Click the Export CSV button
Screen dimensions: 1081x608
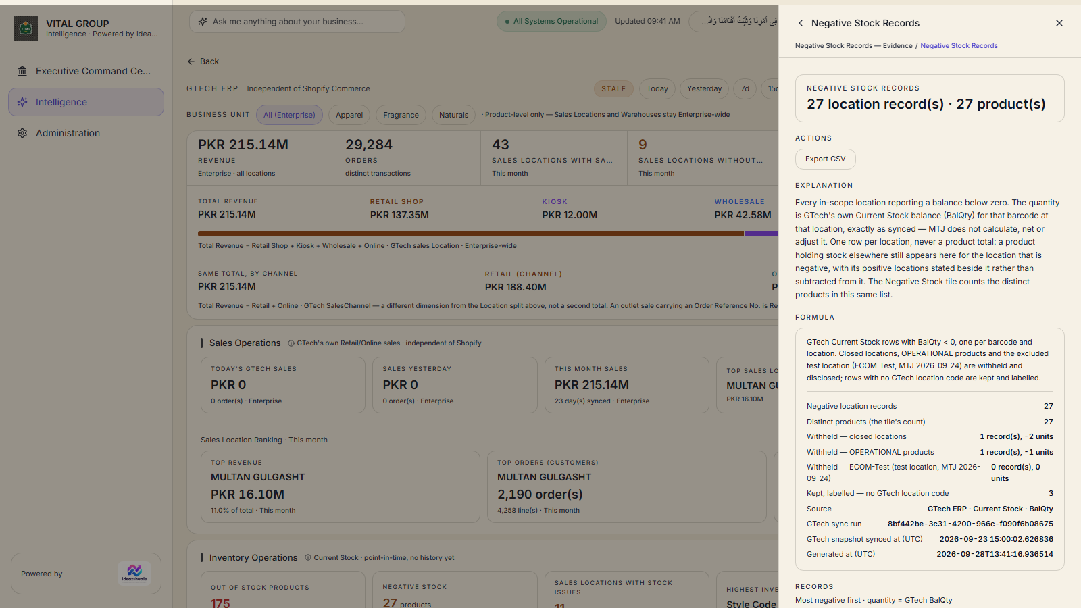point(825,159)
